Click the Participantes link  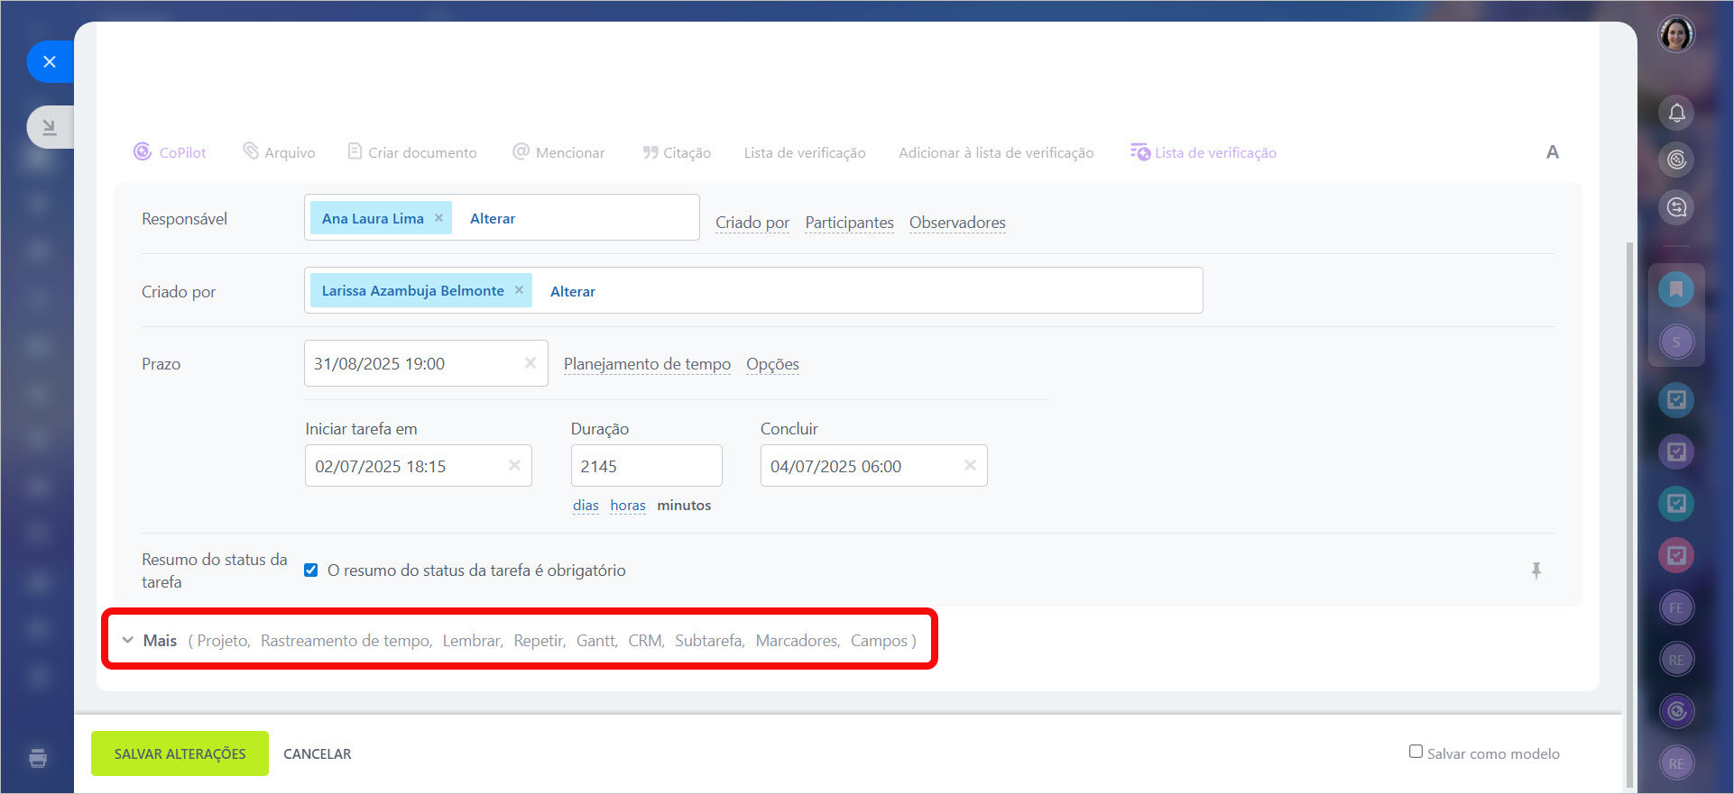[x=849, y=223]
